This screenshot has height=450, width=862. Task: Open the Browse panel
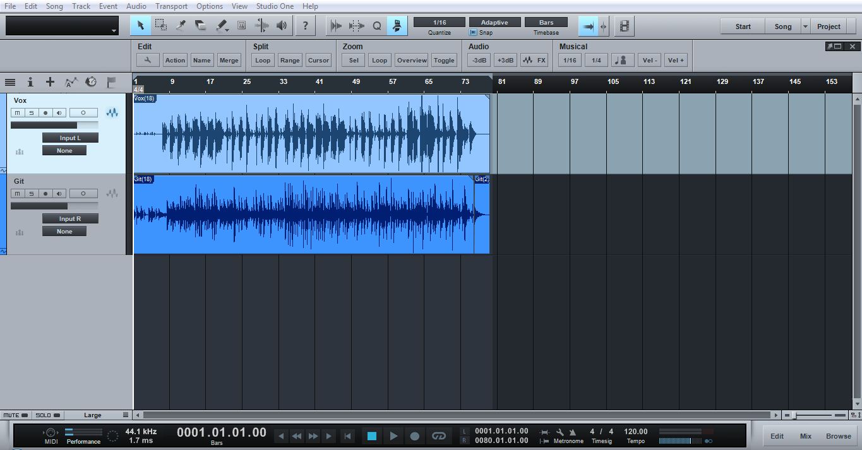(838, 436)
